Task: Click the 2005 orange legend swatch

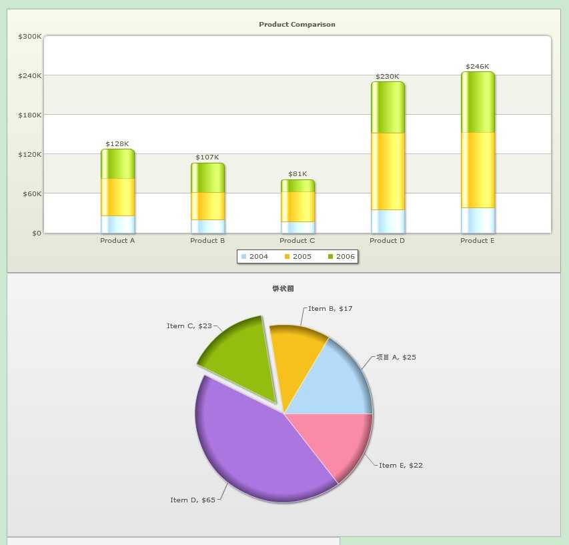Action: click(x=287, y=257)
